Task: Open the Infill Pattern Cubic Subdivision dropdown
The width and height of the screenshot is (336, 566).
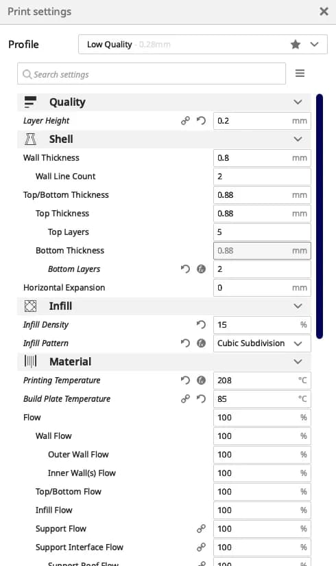Action: pyautogui.click(x=262, y=343)
